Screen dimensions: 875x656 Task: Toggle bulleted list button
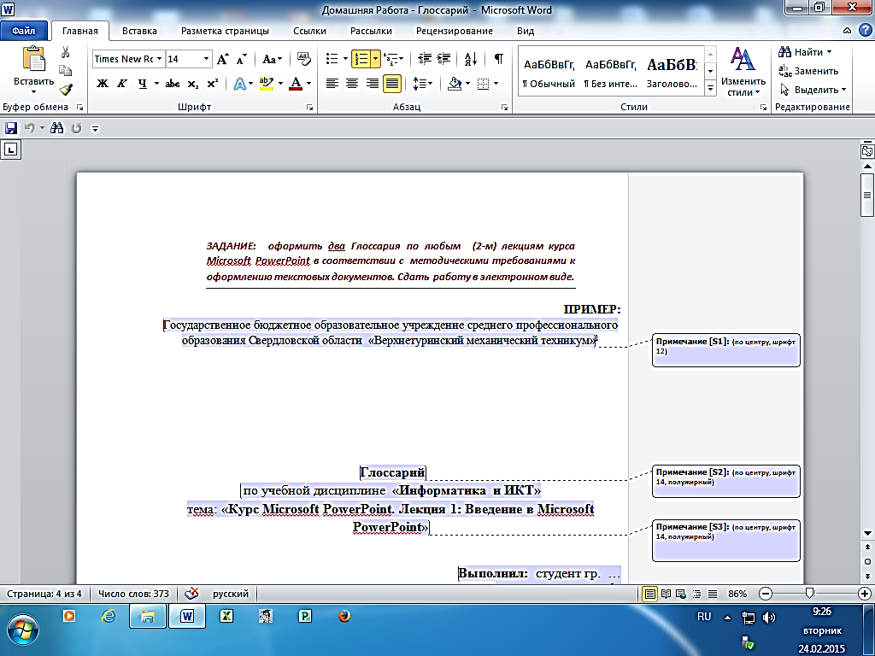pyautogui.click(x=332, y=59)
